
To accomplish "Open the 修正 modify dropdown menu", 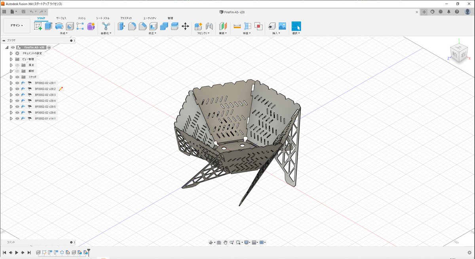I will [x=152, y=33].
